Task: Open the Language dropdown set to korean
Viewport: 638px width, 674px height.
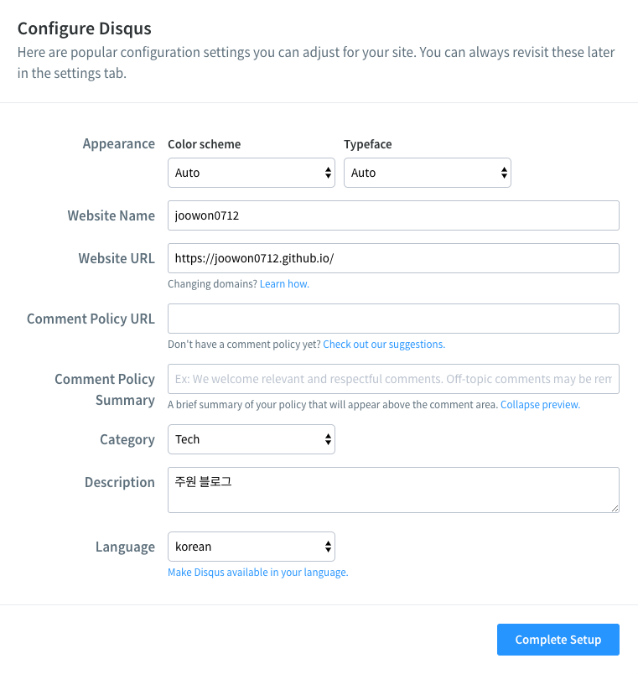Action: 251,547
